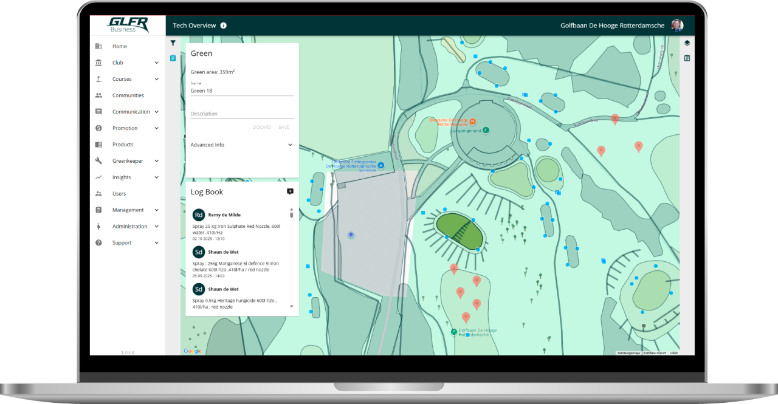Open the Products menu item
778x404 pixels.
click(122, 145)
